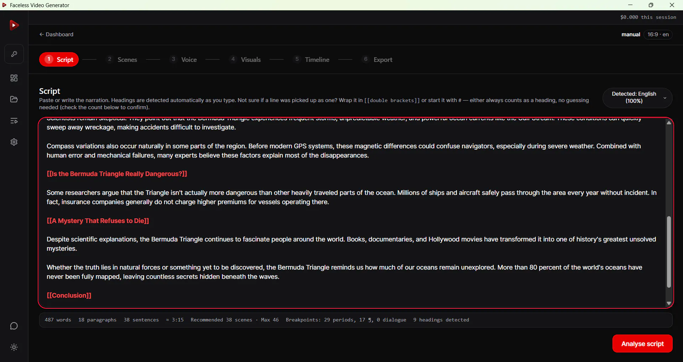
Task: Click the 18 paragraphs statistic
Action: [x=97, y=320]
